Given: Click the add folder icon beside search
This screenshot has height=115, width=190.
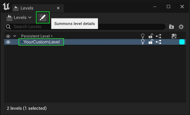Looking at the screenshot, I should [171, 27].
